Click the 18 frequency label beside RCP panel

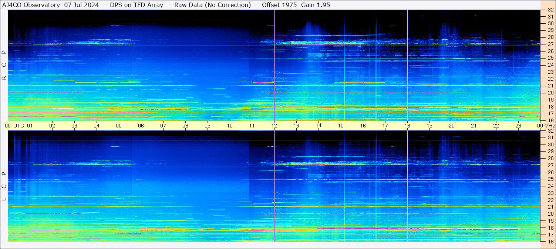pos(550,106)
